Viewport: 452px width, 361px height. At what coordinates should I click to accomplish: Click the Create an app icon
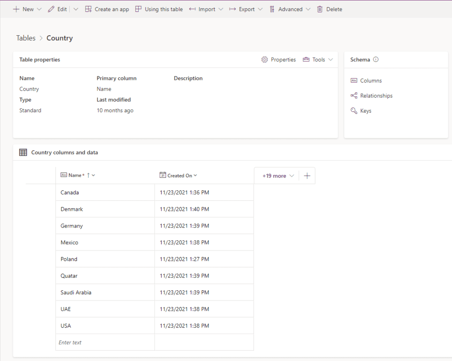pos(89,9)
